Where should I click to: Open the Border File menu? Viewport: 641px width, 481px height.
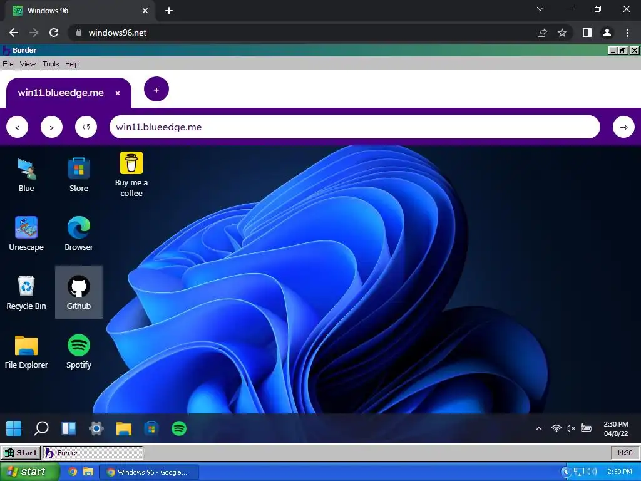[8, 64]
